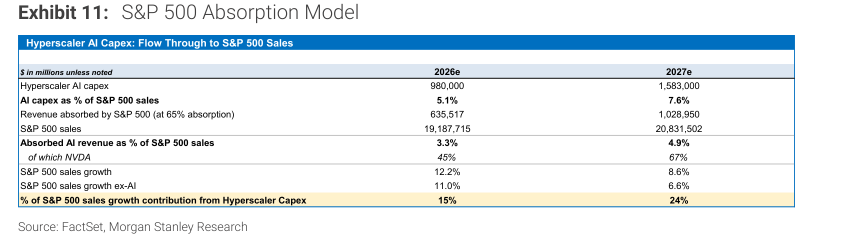Select the '$ in millions unless noted' label
This screenshot has height=239, width=849.
[66, 72]
